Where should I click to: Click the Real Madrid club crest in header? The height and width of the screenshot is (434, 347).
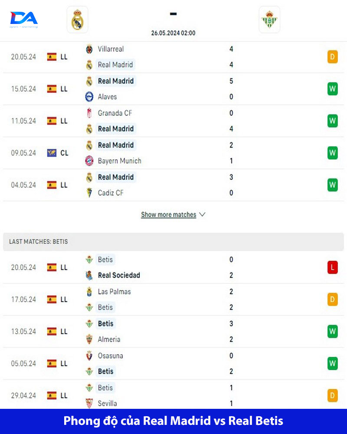tap(77, 20)
